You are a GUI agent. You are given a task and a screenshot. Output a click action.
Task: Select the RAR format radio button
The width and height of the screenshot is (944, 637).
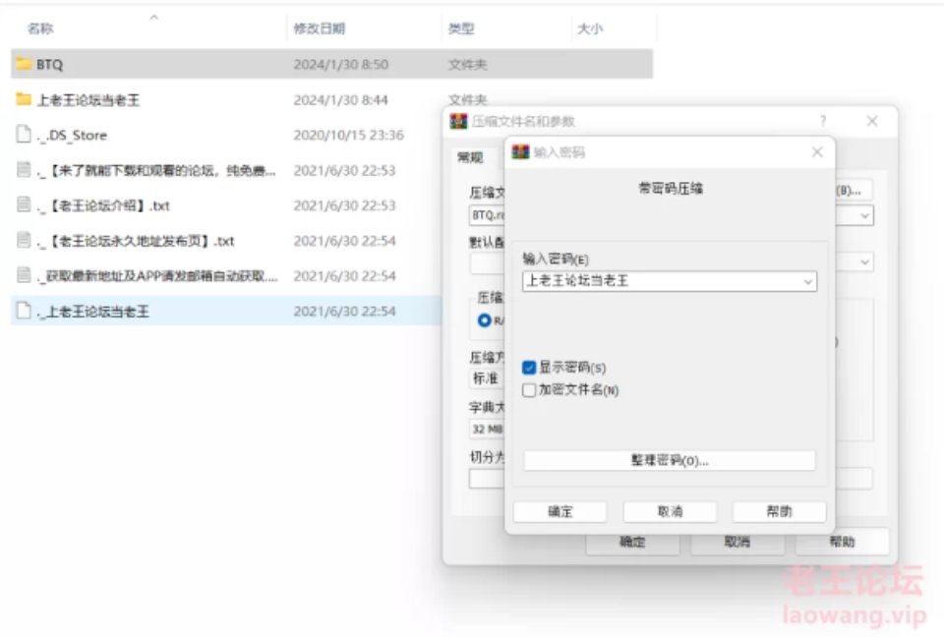point(485,320)
